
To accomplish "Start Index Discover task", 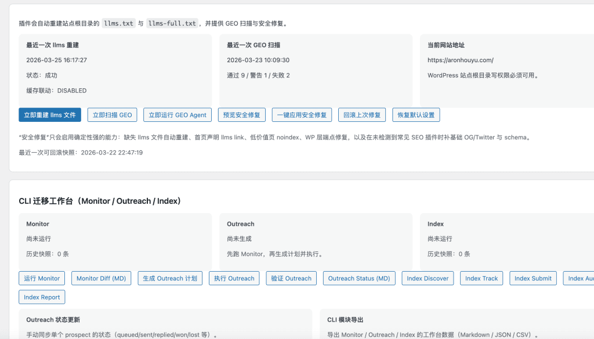I will click(x=427, y=278).
